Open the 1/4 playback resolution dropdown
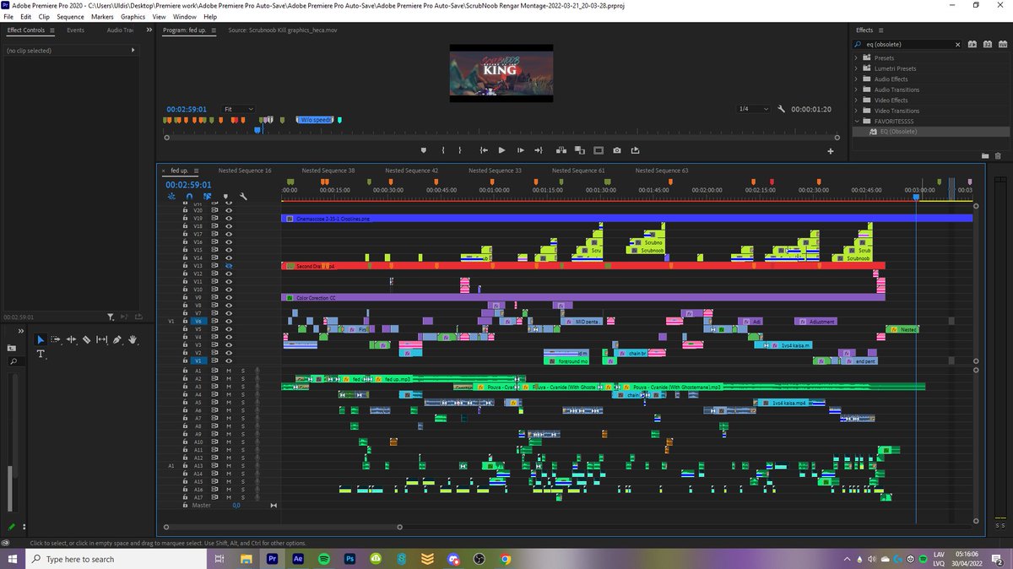Image resolution: width=1013 pixels, height=569 pixels. point(752,108)
